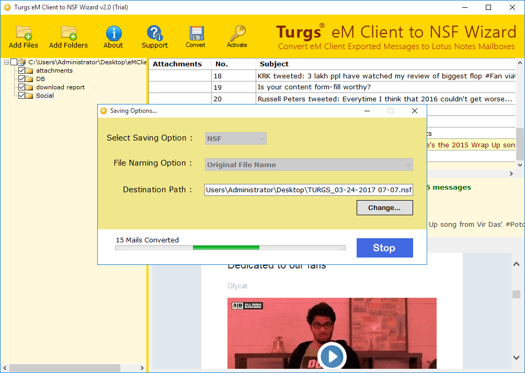
Task: Click the DB folder icon
Action: click(29, 79)
